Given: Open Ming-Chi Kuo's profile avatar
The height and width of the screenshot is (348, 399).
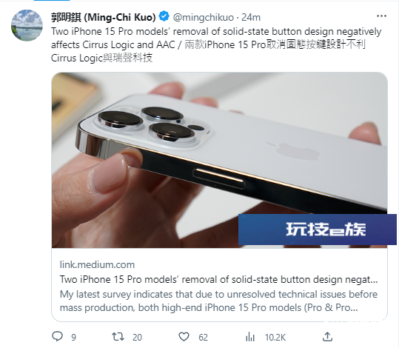Looking at the screenshot, I should point(27,25).
